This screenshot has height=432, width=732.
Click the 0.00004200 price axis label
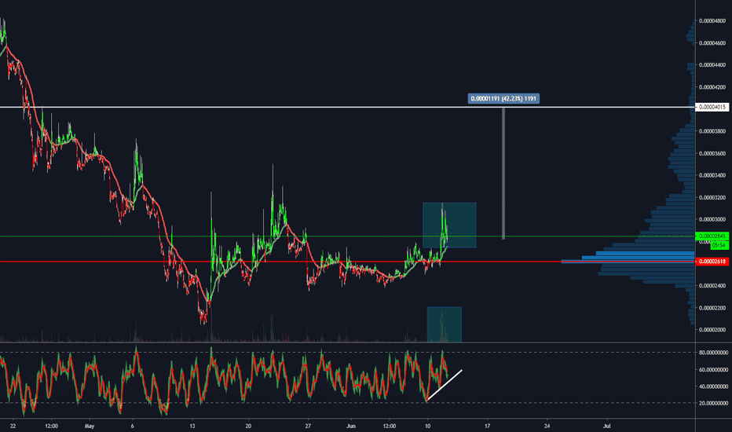[712, 87]
